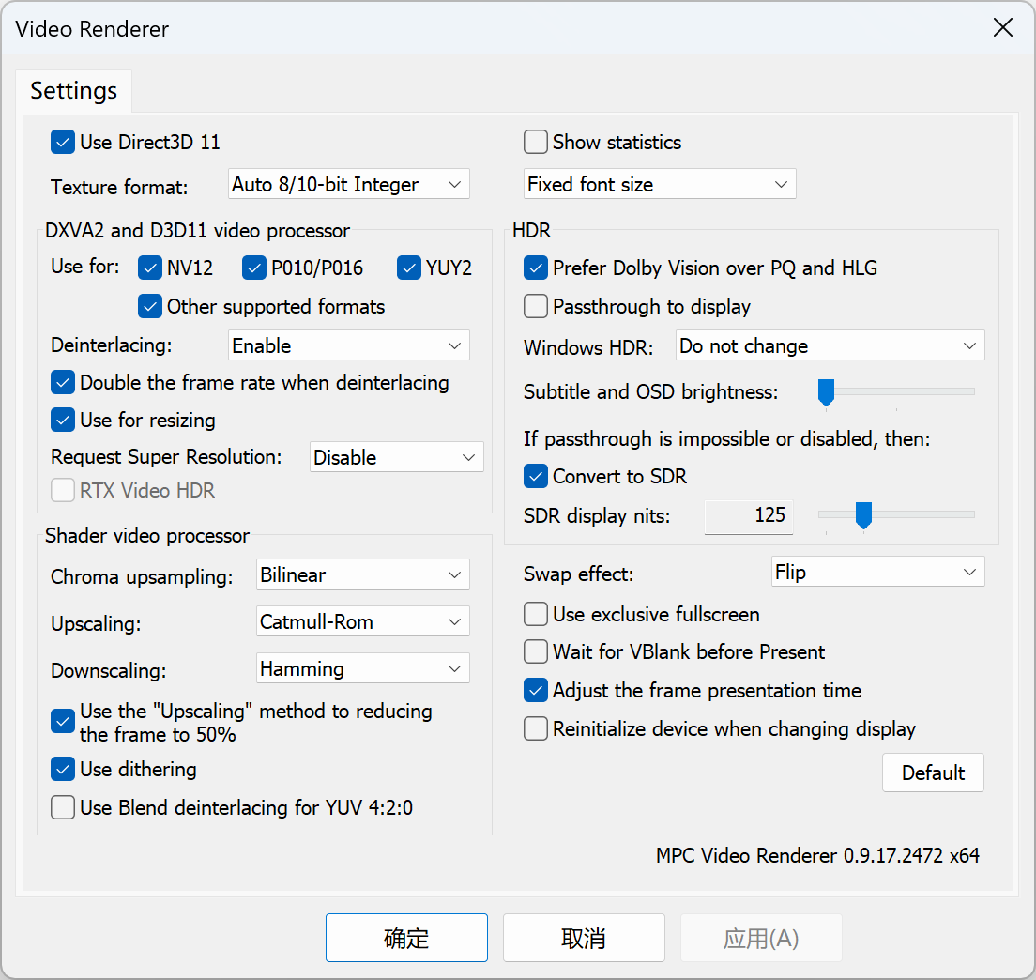Image resolution: width=1036 pixels, height=980 pixels.
Task: Toggle the NV12 format checkbox
Action: [x=150, y=268]
